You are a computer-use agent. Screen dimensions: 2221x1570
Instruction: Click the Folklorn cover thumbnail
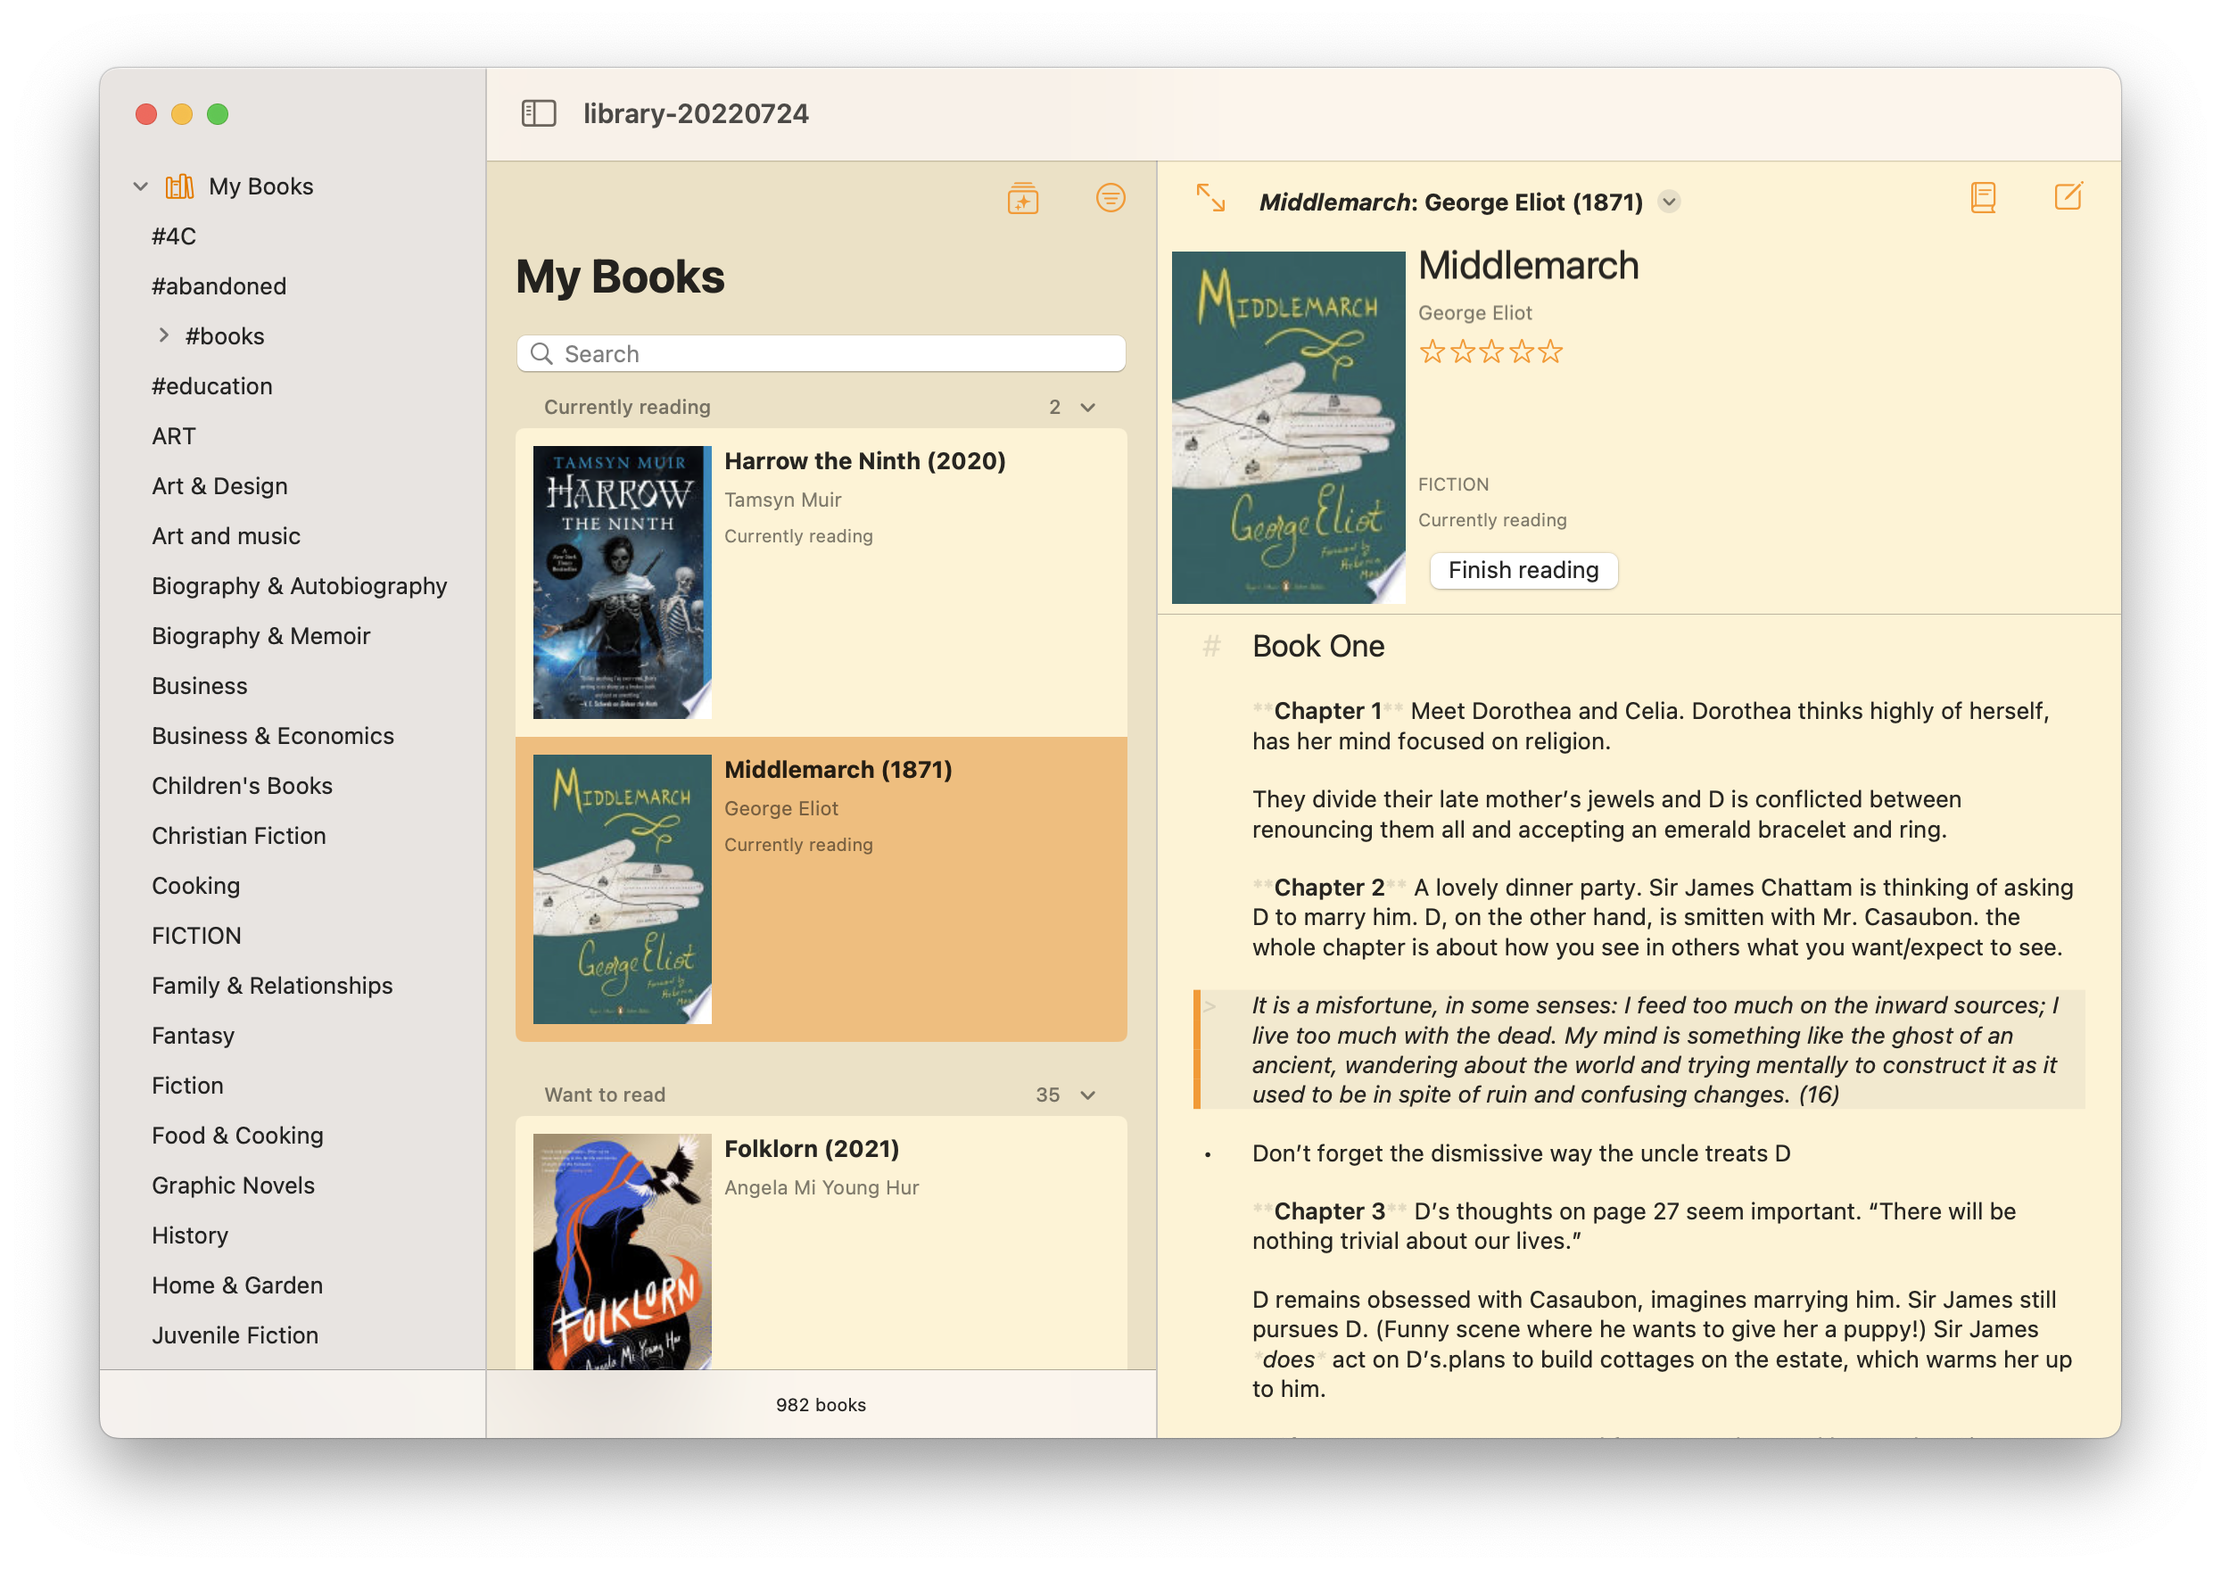pos(622,1251)
